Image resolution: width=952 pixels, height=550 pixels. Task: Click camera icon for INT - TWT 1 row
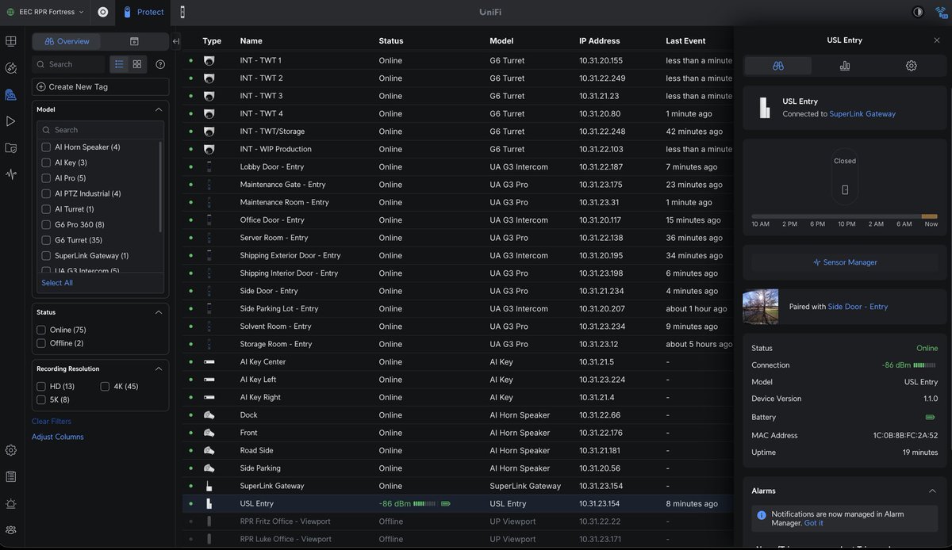click(x=209, y=60)
